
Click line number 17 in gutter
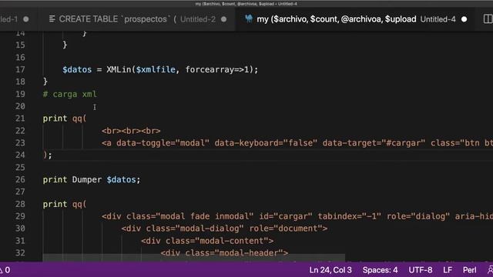point(20,69)
